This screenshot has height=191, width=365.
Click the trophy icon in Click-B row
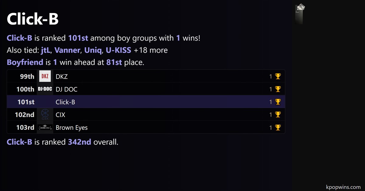(278, 102)
